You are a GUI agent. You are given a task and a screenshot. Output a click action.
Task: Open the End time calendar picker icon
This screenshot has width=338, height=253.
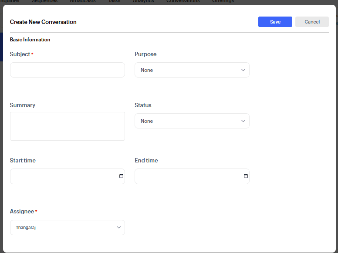click(246, 176)
